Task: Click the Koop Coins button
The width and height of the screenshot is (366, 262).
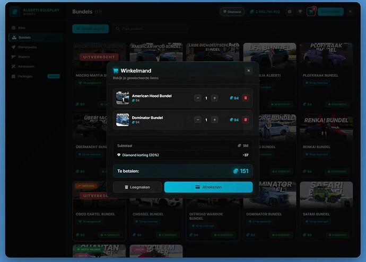Action: pyautogui.click(x=330, y=12)
